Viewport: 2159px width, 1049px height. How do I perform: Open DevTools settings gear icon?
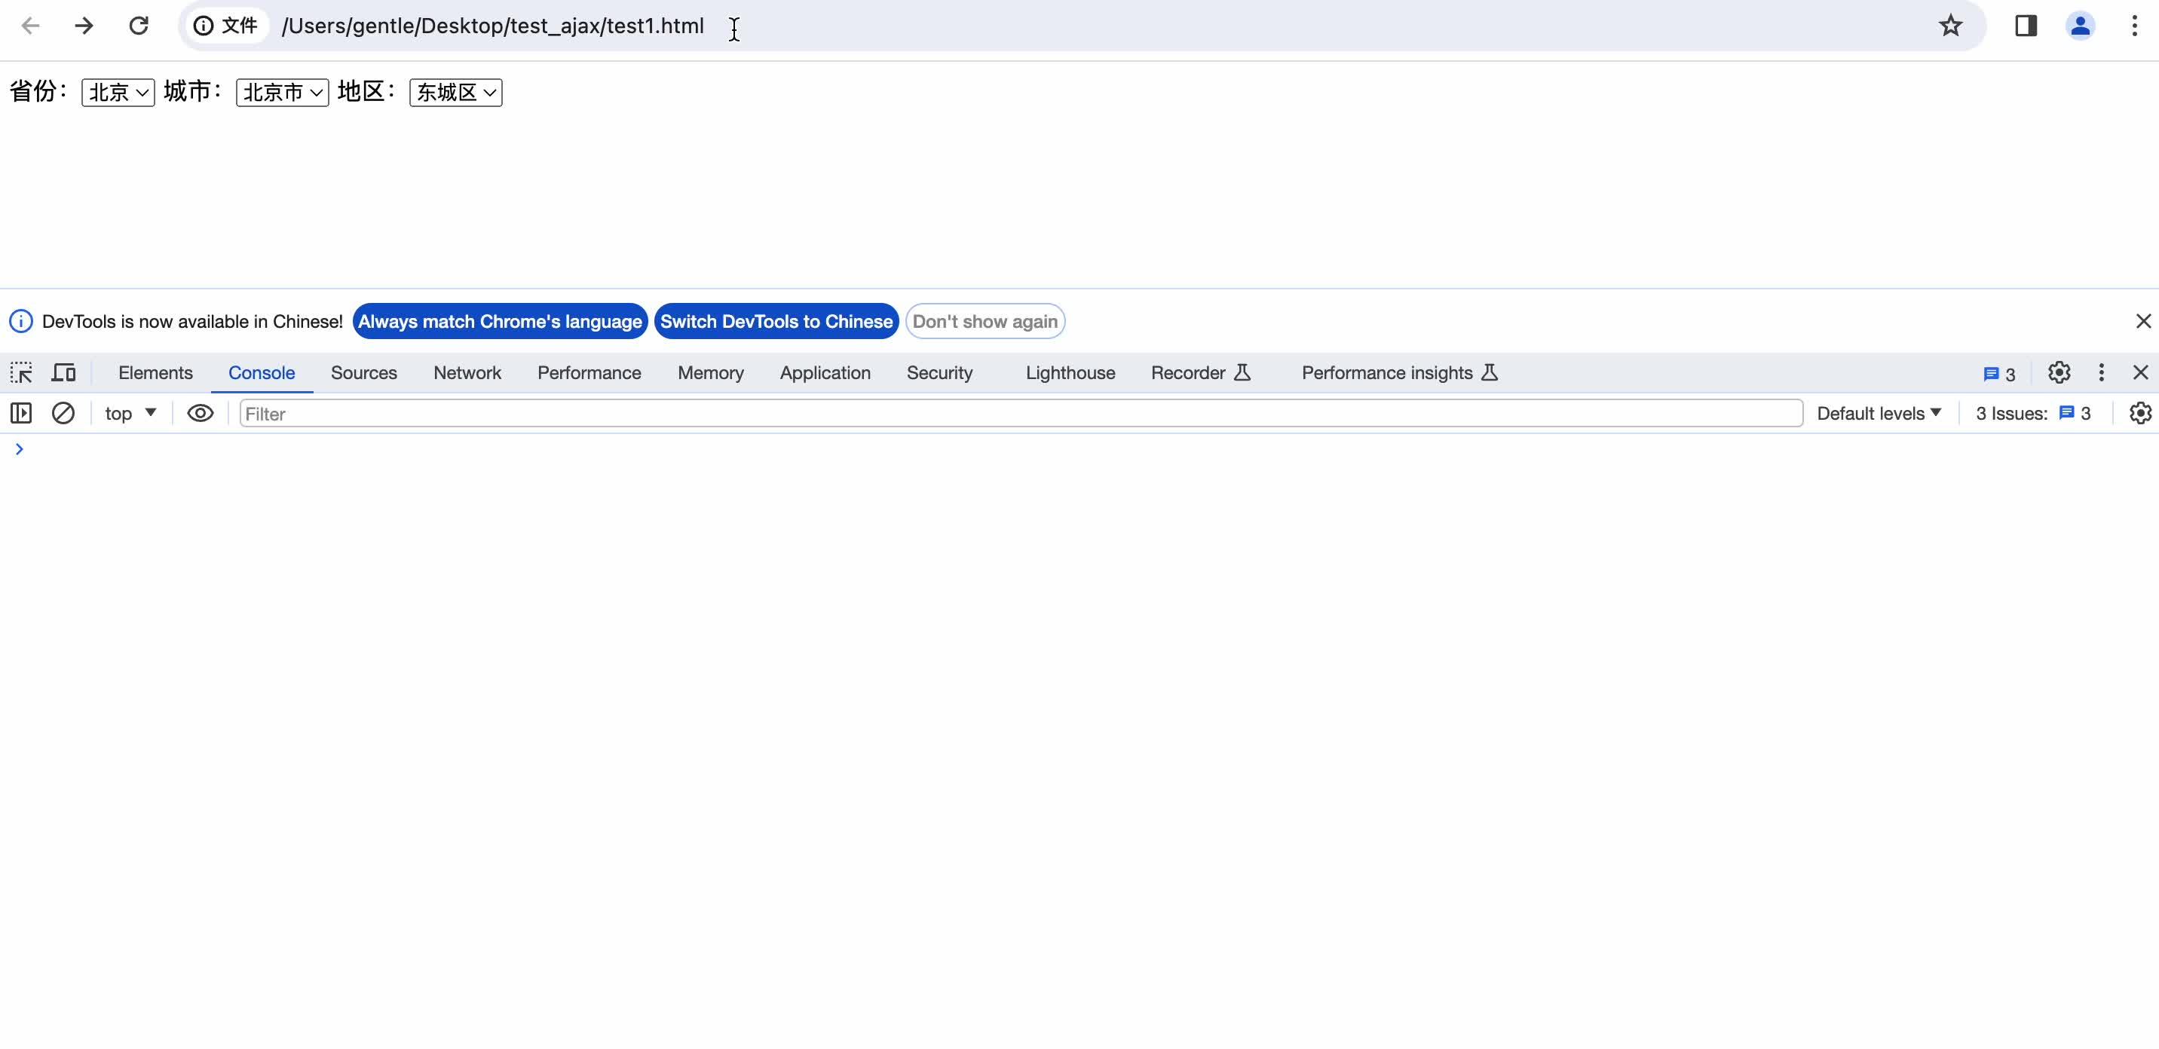[2059, 373]
